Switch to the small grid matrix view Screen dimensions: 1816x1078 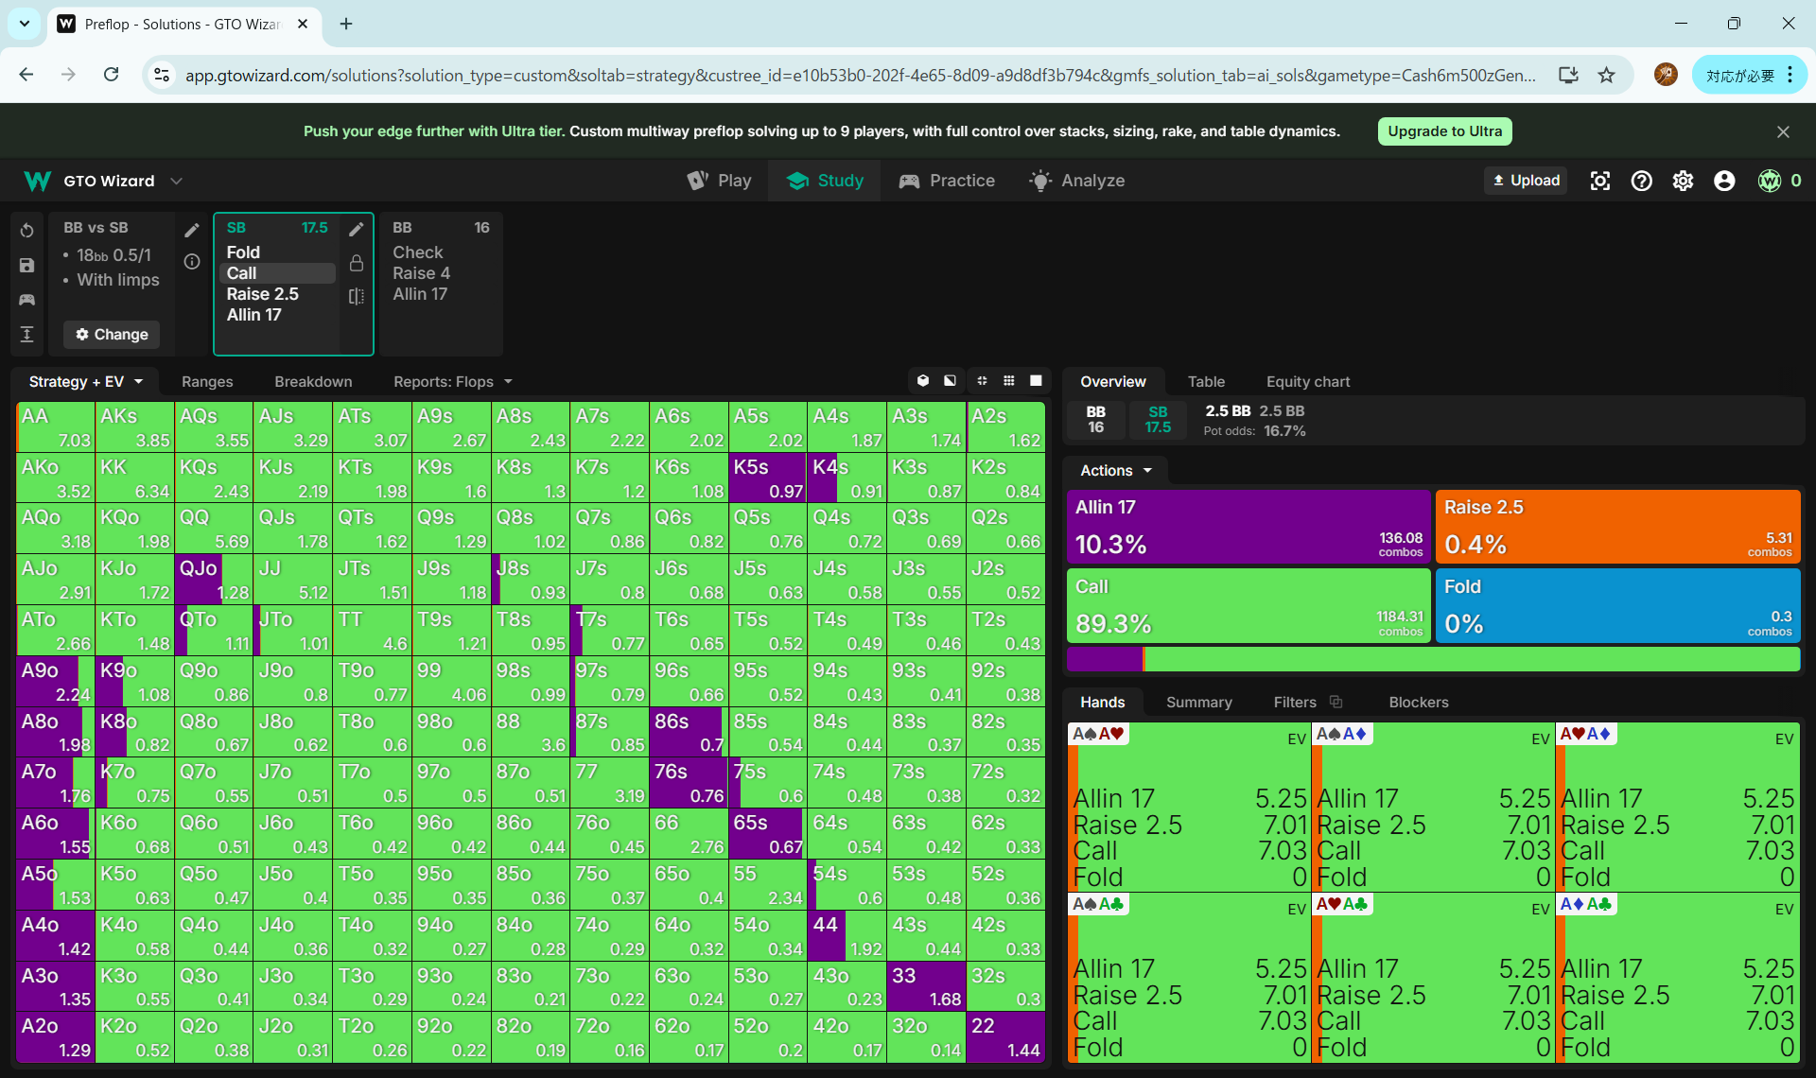(1009, 380)
